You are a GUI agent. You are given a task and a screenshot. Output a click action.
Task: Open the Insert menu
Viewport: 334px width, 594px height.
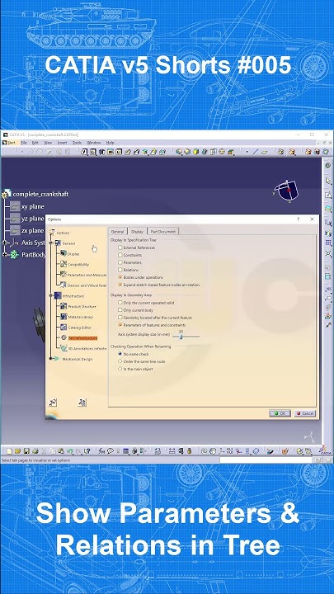tap(62, 143)
